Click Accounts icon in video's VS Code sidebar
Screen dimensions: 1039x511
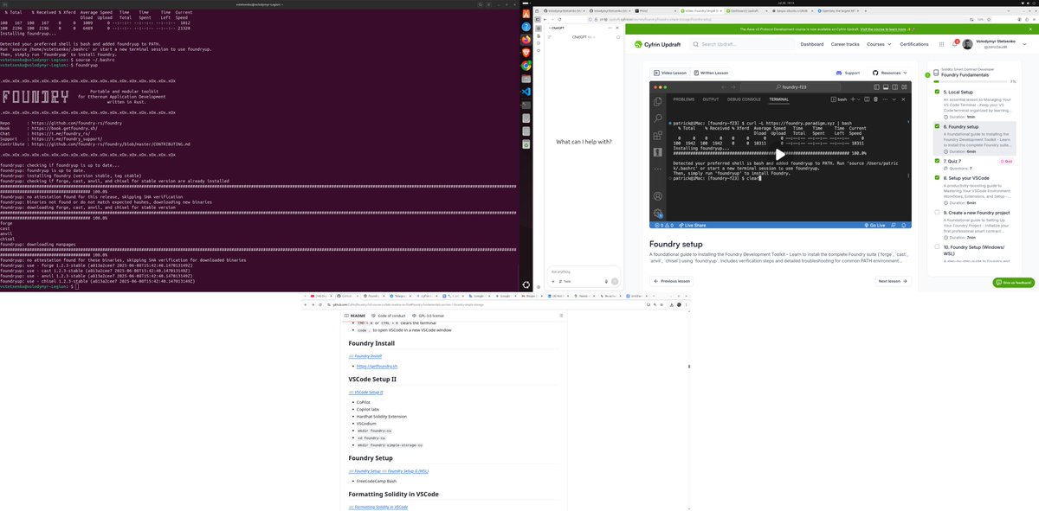point(658,195)
